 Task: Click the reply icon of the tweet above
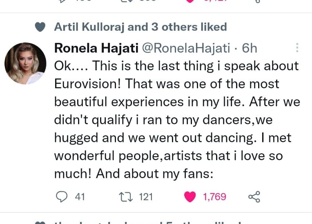(x=61, y=1)
